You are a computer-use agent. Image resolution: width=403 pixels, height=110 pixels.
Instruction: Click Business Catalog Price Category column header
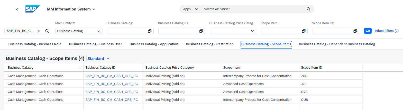pos(182,68)
